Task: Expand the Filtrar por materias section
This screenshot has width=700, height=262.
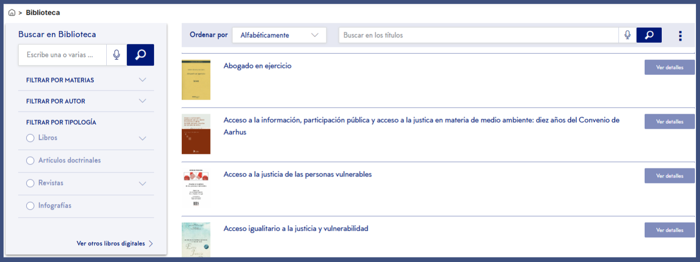Action: tap(143, 80)
